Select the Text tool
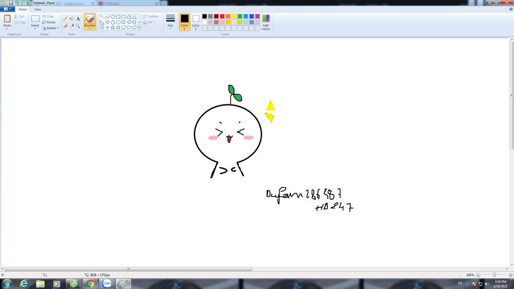The width and height of the screenshot is (514, 289). [x=78, y=19]
